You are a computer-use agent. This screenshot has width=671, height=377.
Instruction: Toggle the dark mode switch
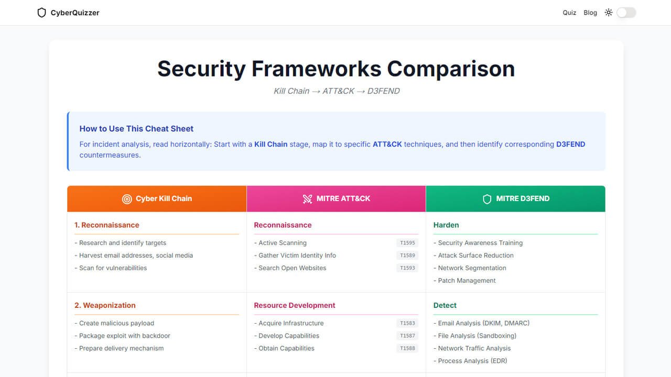coord(626,13)
